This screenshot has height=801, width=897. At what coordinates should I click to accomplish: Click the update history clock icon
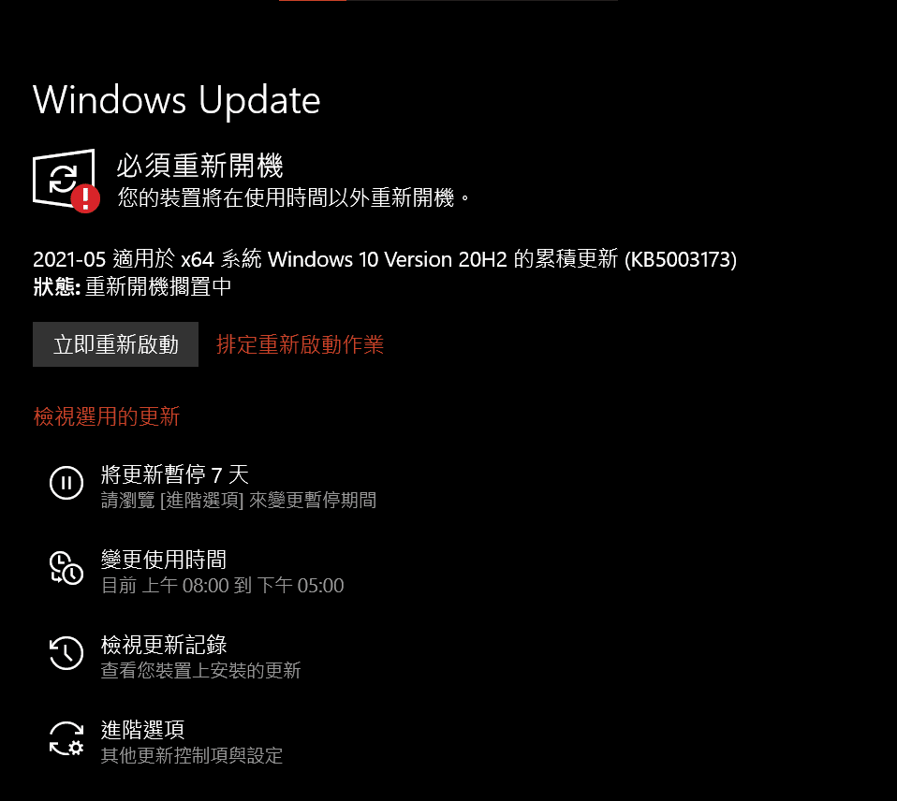pyautogui.click(x=66, y=653)
